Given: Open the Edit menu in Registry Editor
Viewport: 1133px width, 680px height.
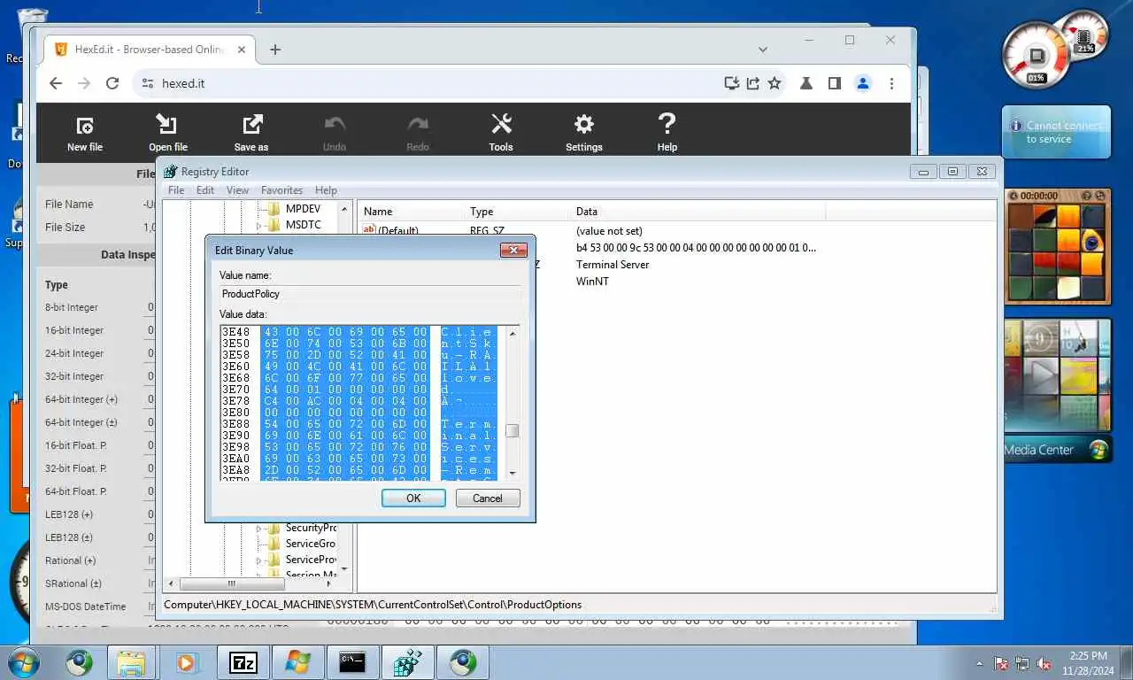Looking at the screenshot, I should (x=205, y=190).
